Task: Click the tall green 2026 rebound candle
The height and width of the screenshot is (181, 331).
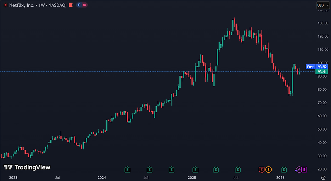Action: 292,80
